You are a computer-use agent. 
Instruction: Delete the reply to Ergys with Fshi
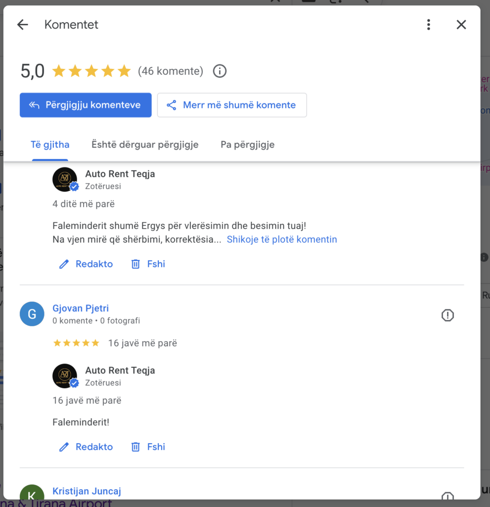(148, 264)
